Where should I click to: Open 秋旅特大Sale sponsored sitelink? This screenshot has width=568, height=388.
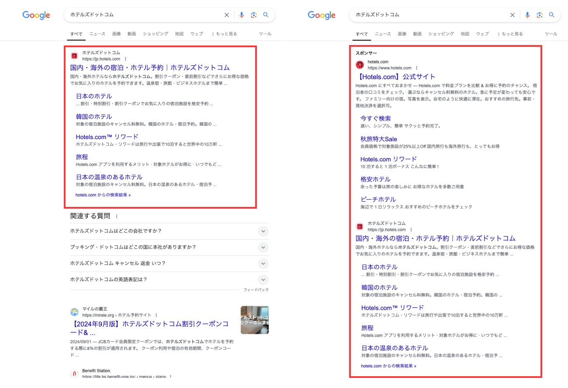(379, 139)
